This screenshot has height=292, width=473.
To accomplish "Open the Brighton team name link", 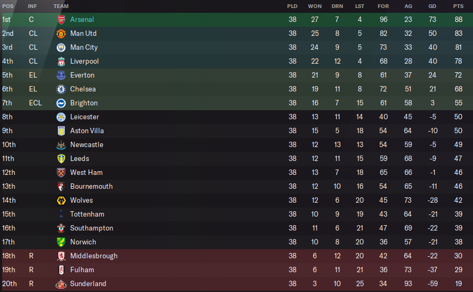I will tap(84, 103).
